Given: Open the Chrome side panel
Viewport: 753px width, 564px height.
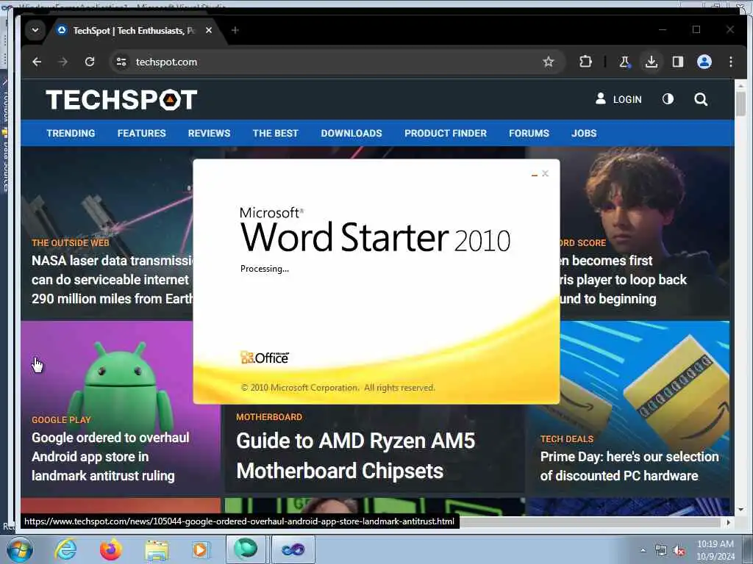Looking at the screenshot, I should pos(677,62).
